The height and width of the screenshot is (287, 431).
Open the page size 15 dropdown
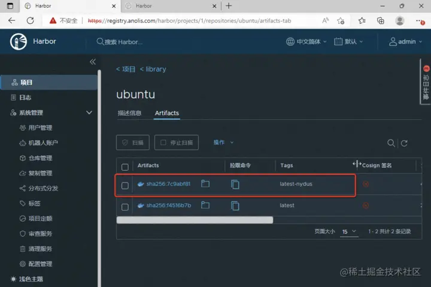349,231
